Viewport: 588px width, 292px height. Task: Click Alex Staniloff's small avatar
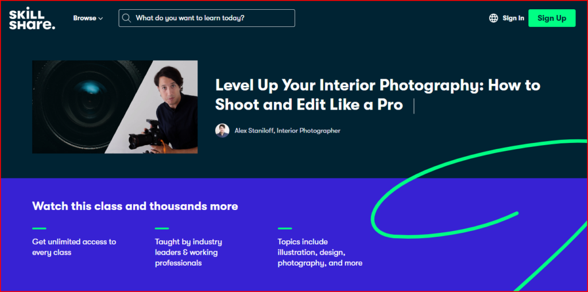222,130
